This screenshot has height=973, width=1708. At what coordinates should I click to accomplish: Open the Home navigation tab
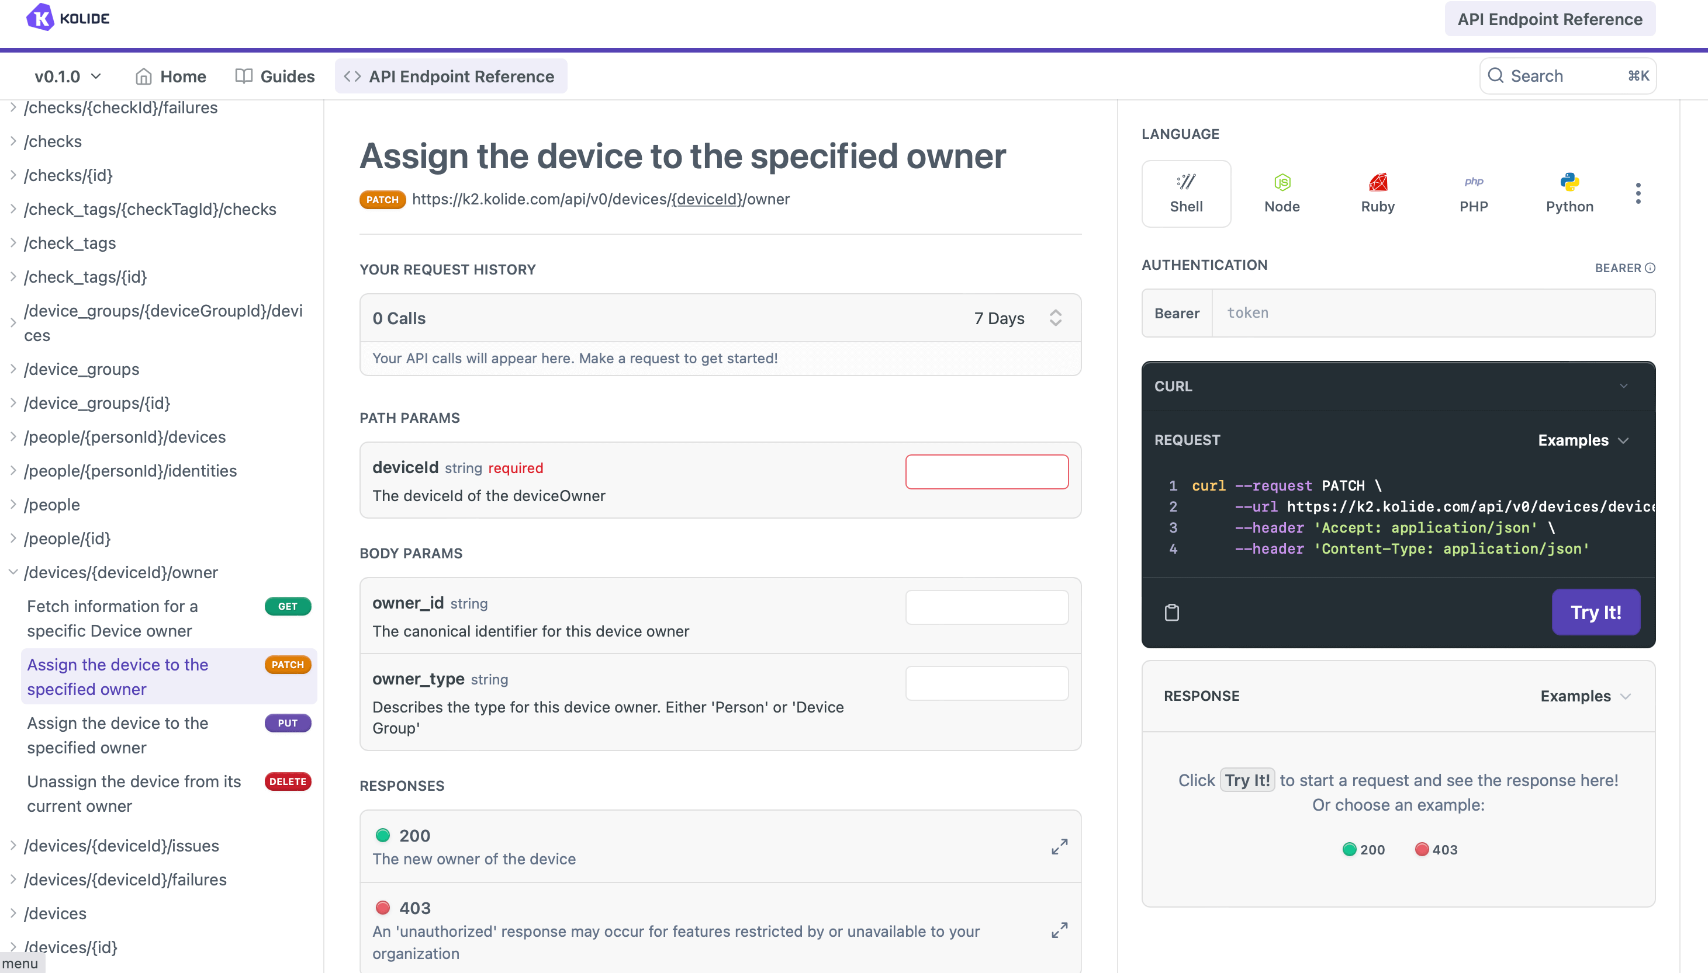click(171, 76)
